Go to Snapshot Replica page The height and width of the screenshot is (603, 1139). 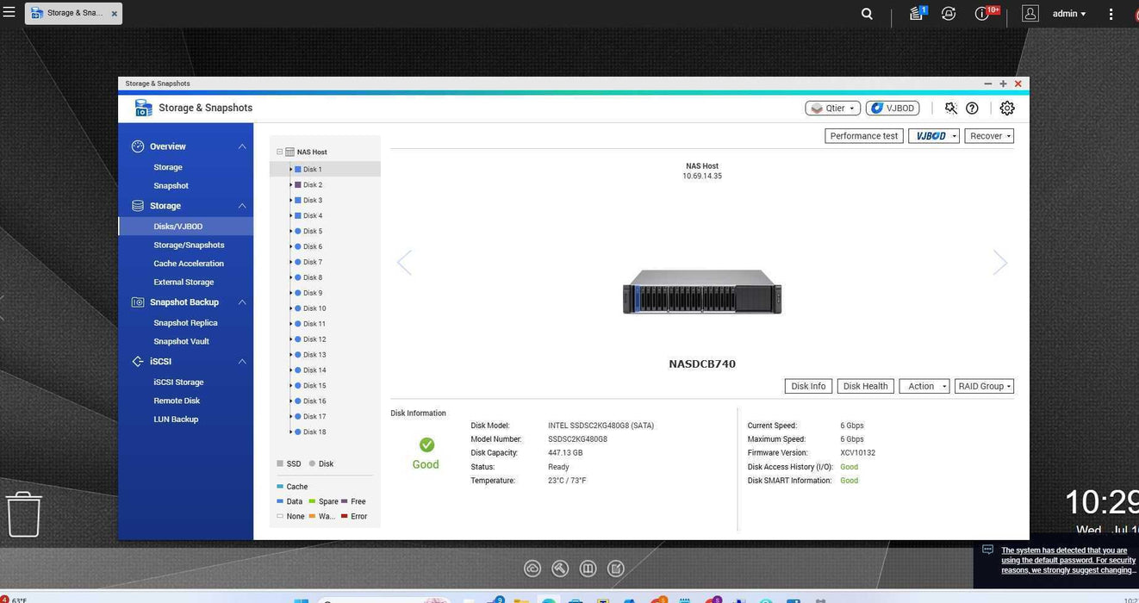coord(185,323)
